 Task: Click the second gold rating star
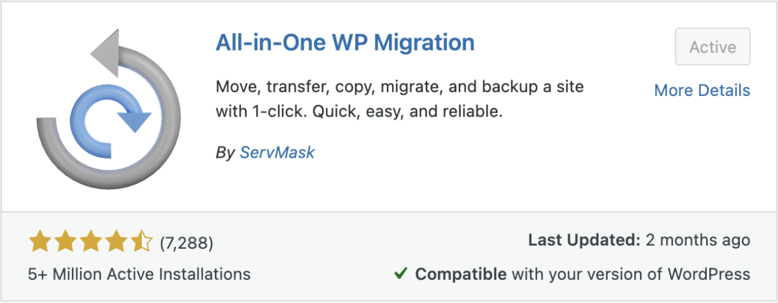point(65,241)
